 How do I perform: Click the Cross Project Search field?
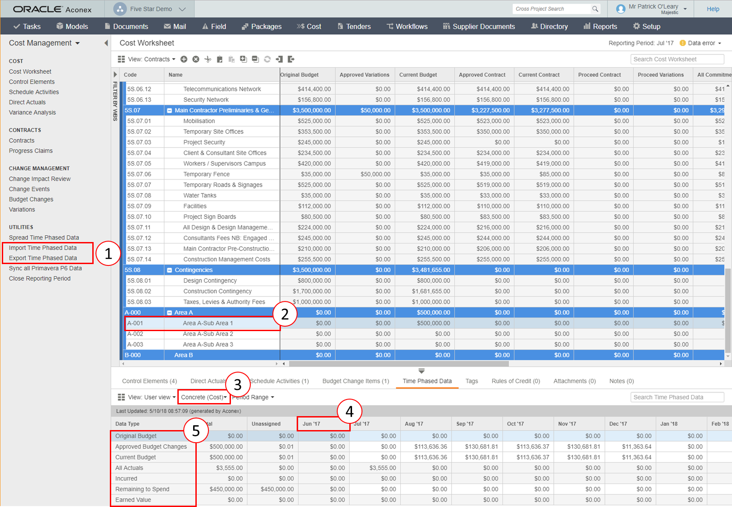(x=551, y=9)
